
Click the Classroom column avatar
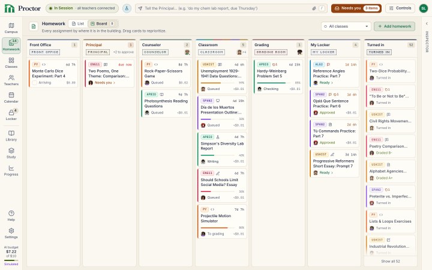point(239,52)
